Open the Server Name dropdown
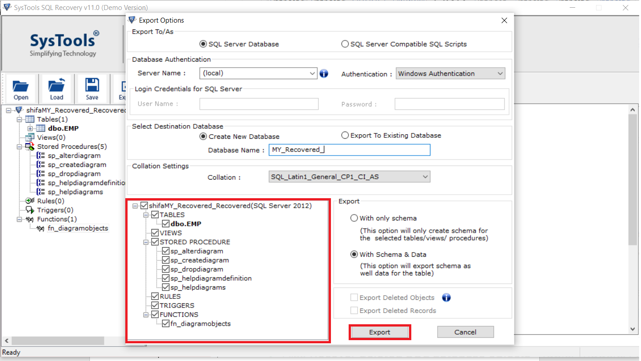Image resolution: width=641 pixels, height=361 pixels. (x=312, y=73)
